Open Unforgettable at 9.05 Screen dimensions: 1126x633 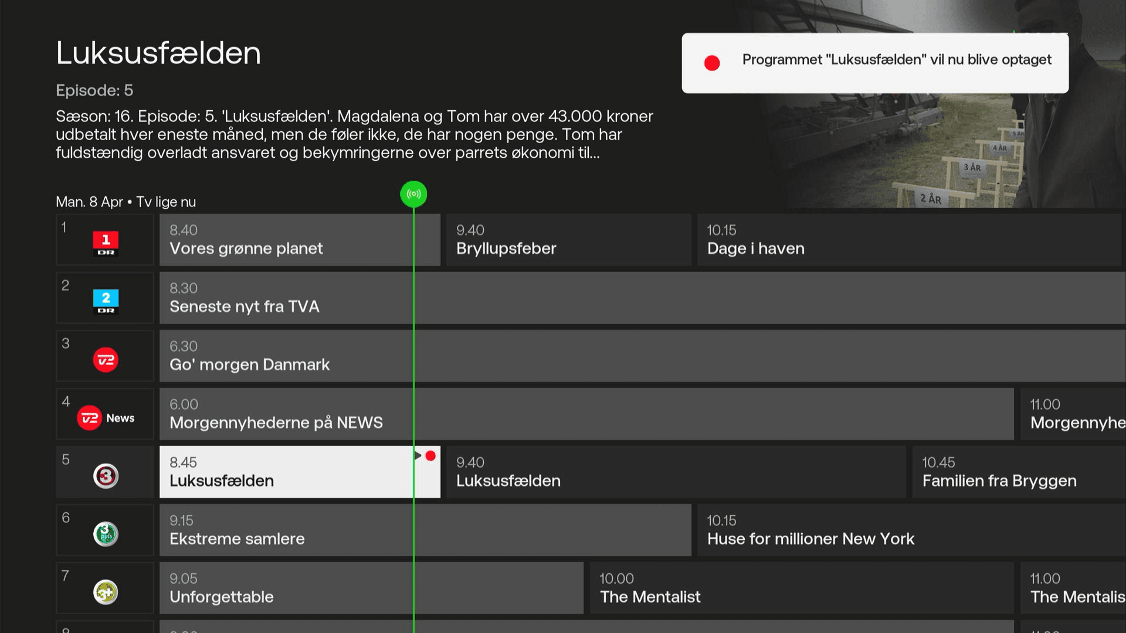(x=371, y=588)
